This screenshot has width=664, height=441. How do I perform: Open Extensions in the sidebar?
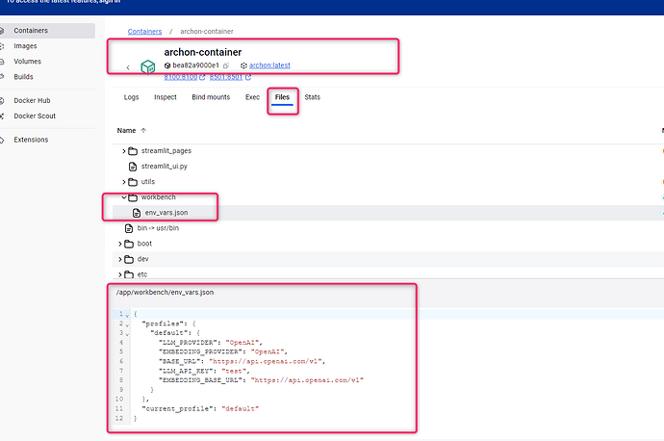coord(31,140)
